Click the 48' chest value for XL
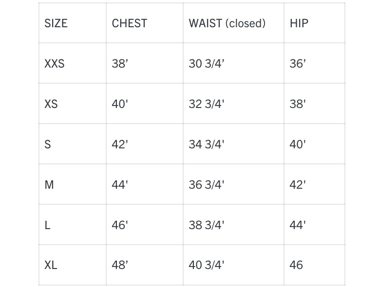 point(120,265)
